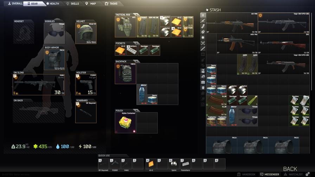Select MBSS backpack item
The width and height of the screenshot is (315, 177).
click(126, 73)
